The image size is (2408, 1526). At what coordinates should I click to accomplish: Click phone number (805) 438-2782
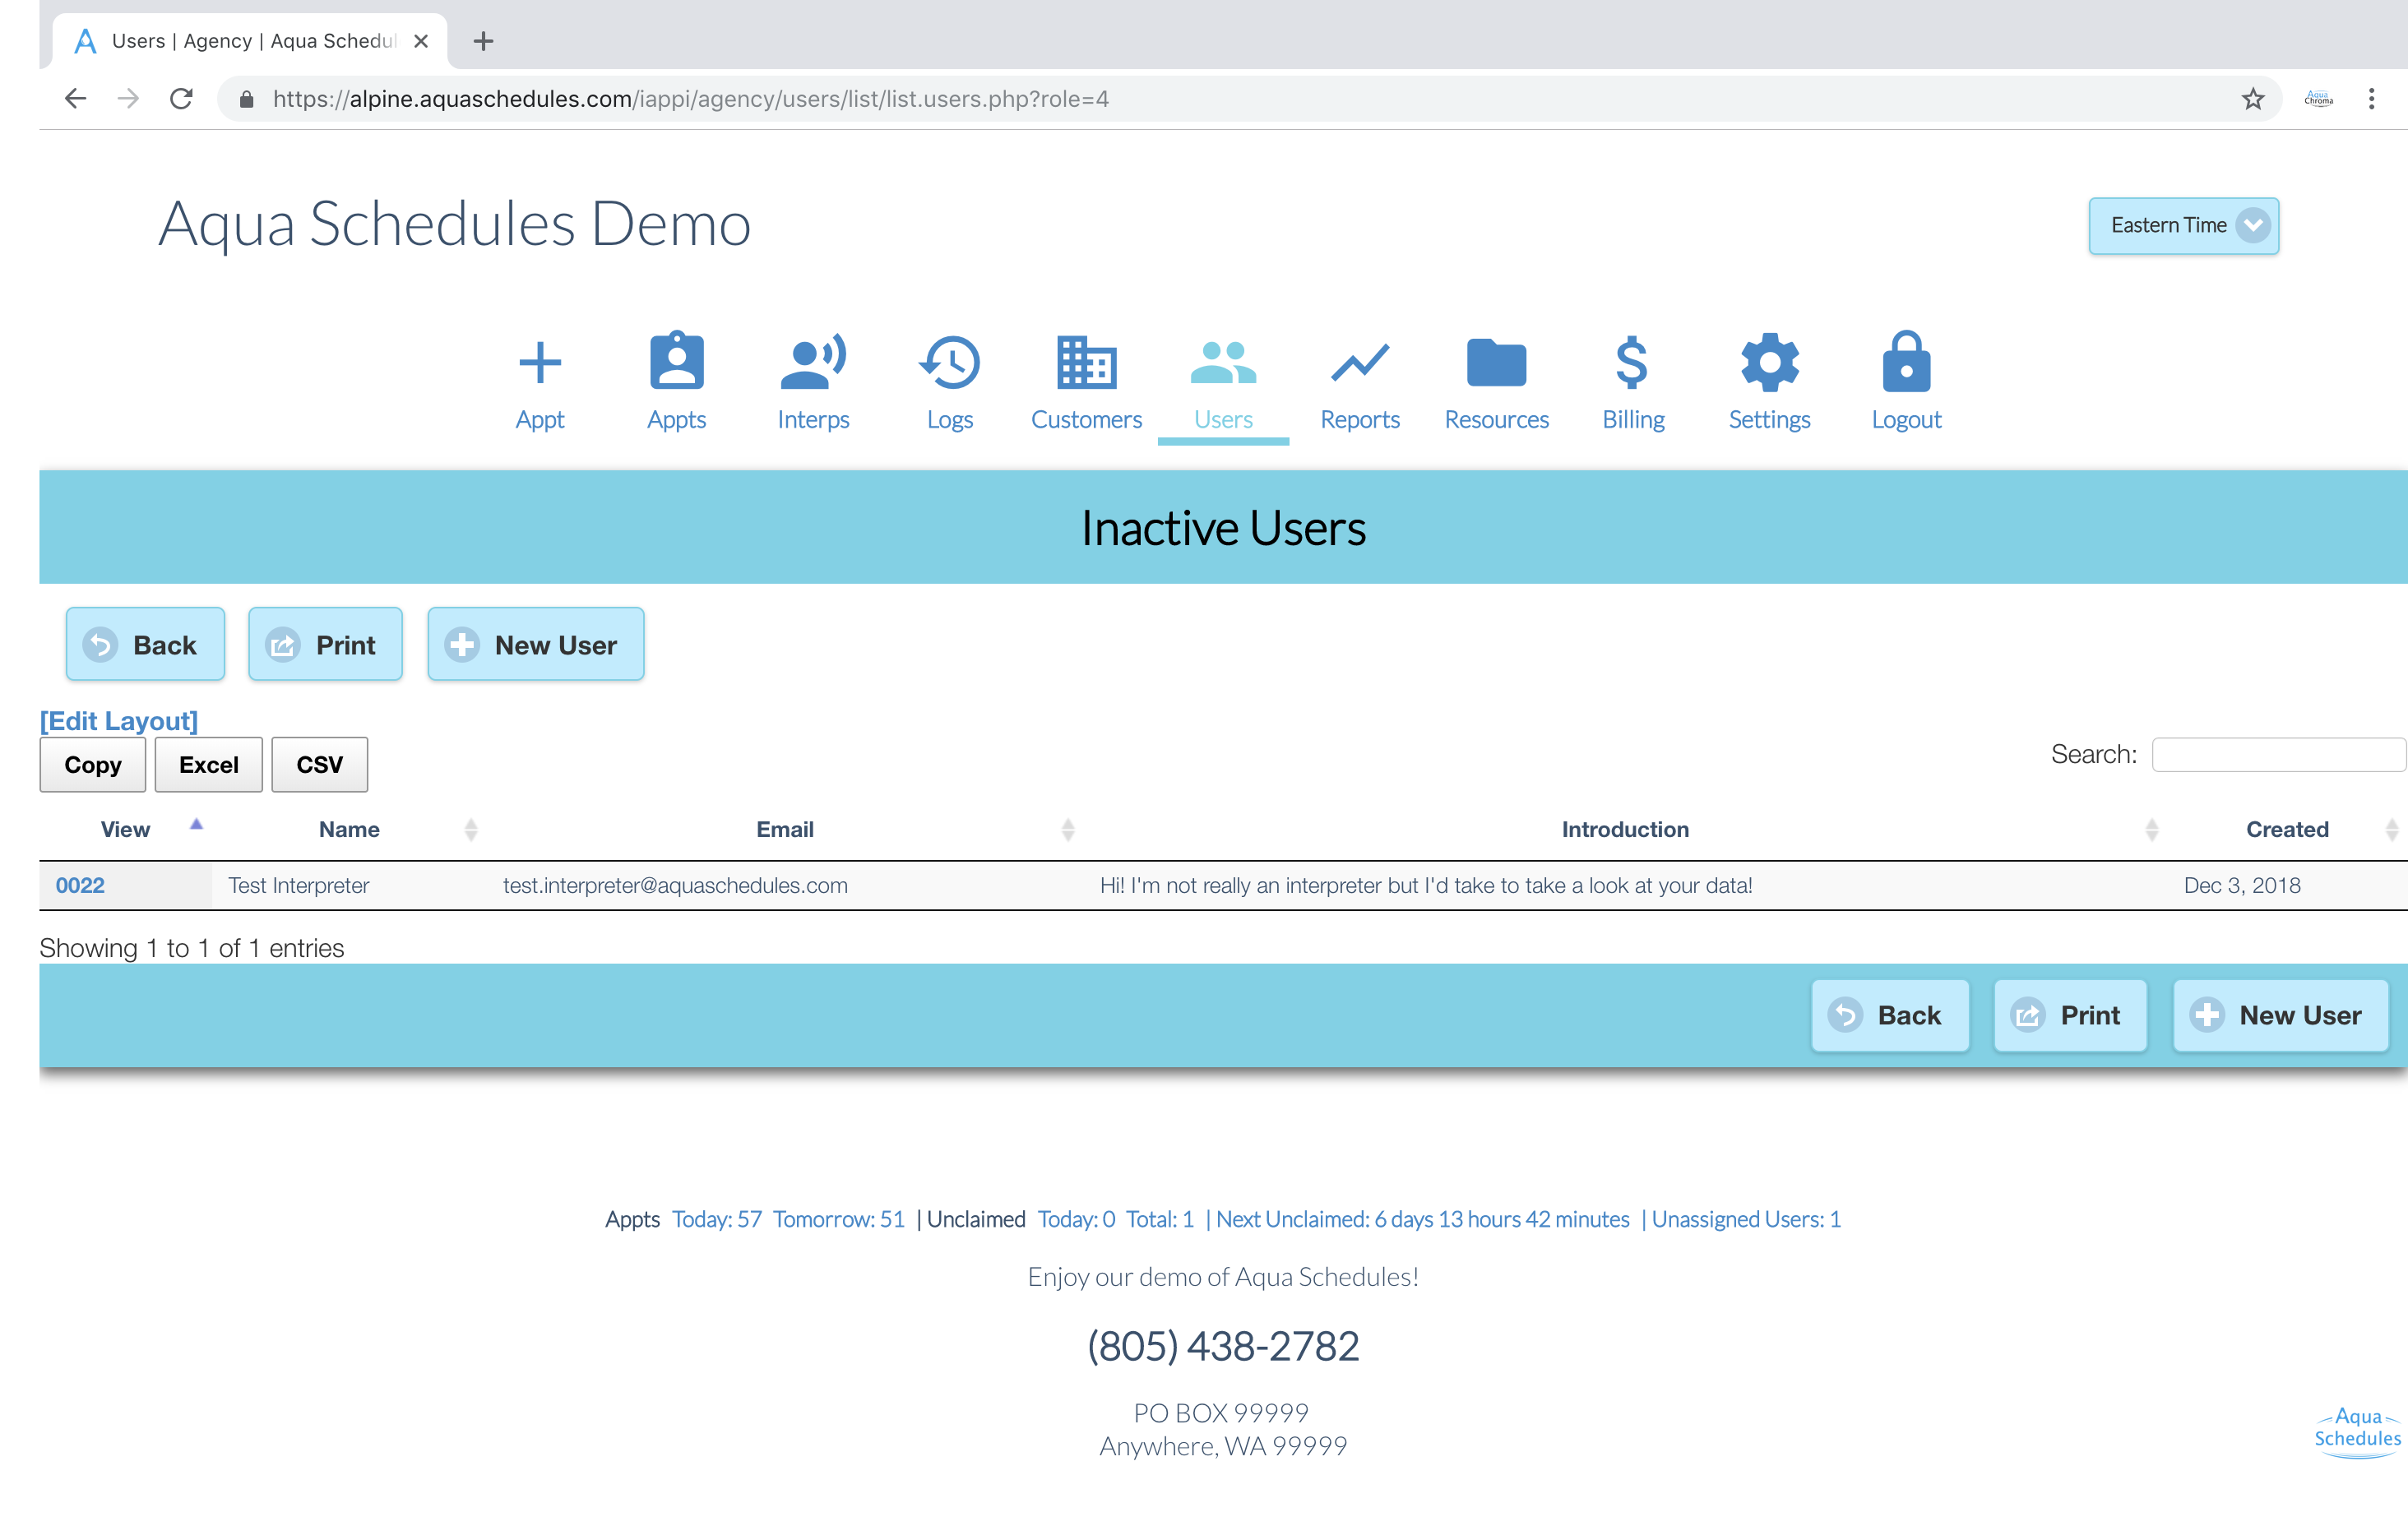(x=1223, y=1346)
